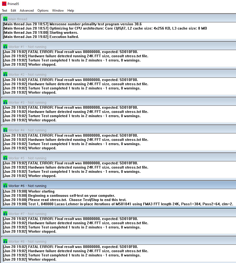Activate the Worker #3 - Not running title
This screenshot has height=263, width=236.
27,102
